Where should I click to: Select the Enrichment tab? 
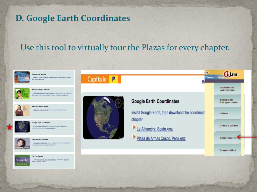tap(227, 138)
